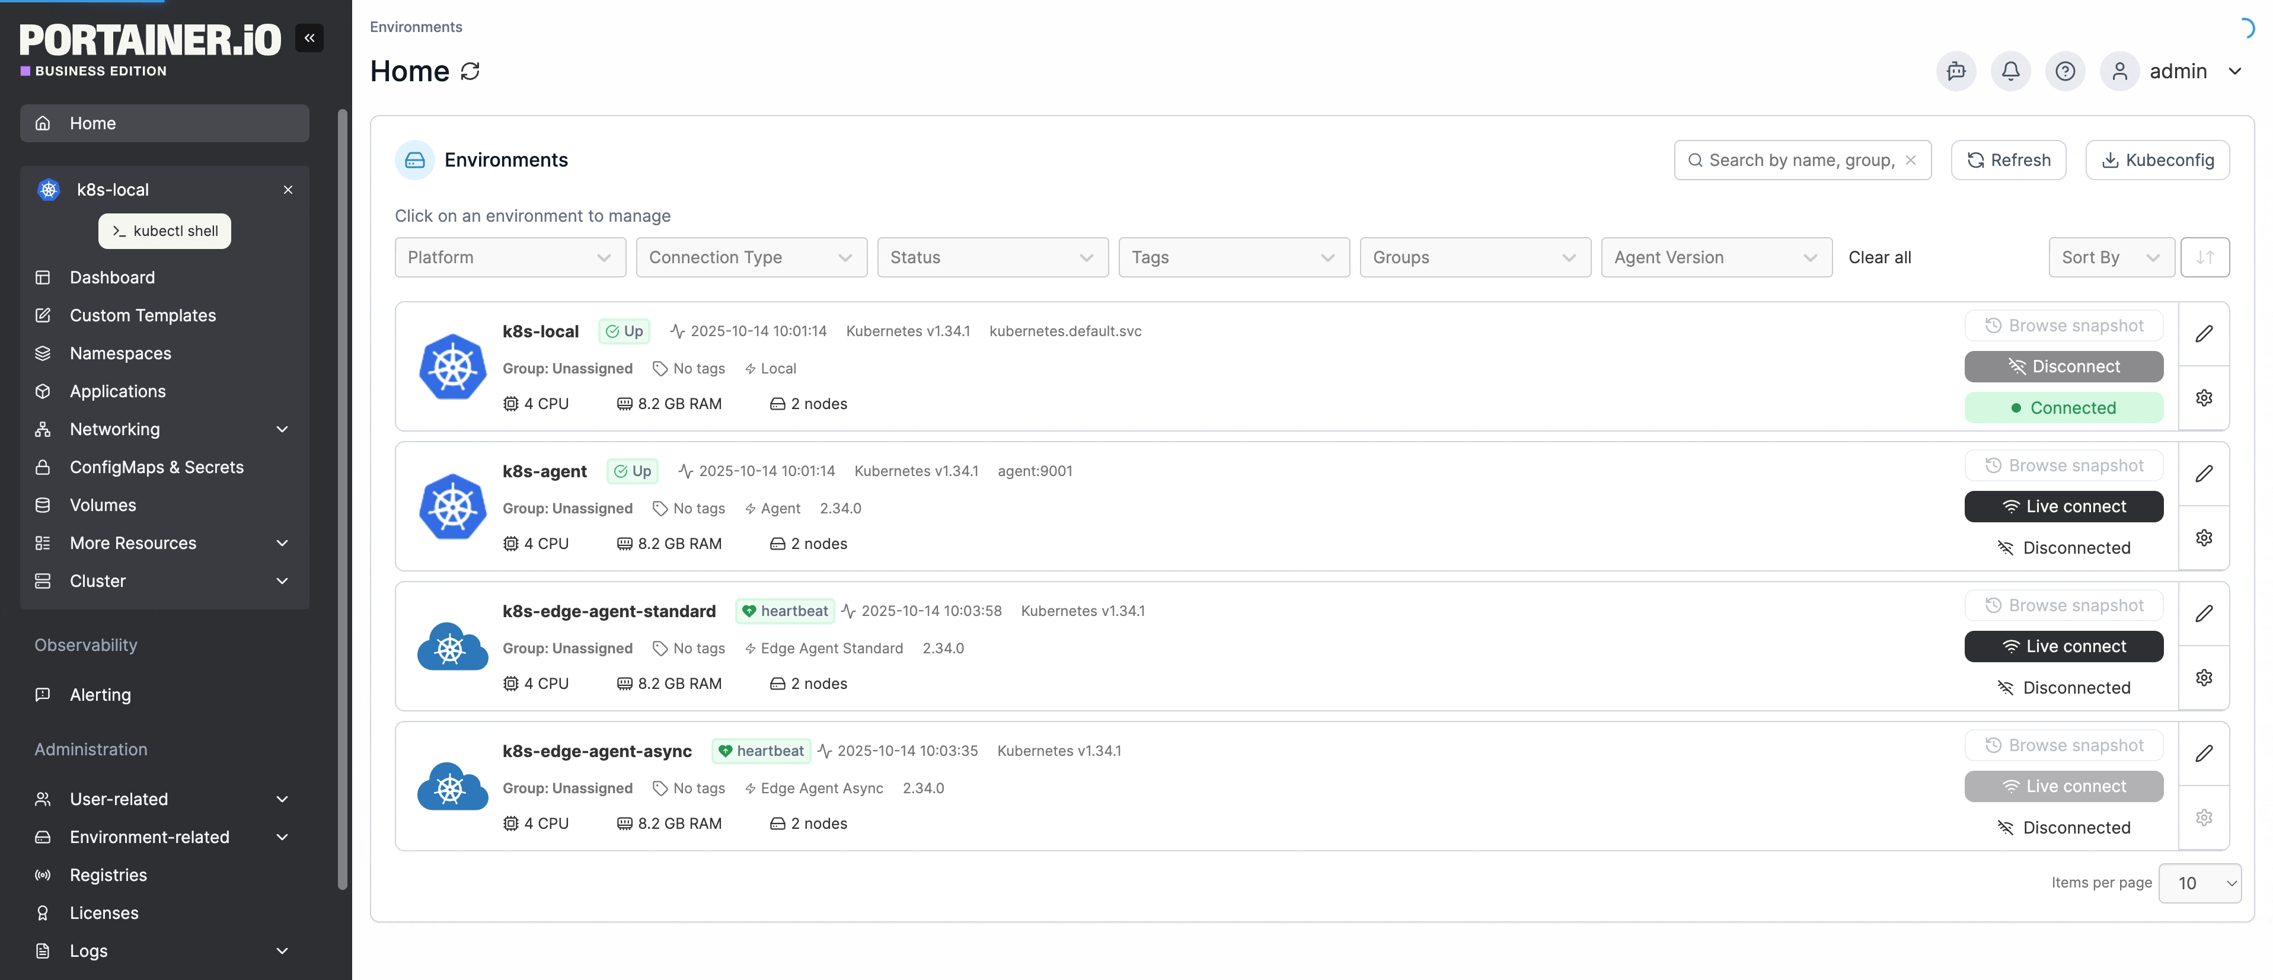Viewport: 2273px width, 980px height.
Task: Open the notifications bell icon
Action: tap(2010, 71)
